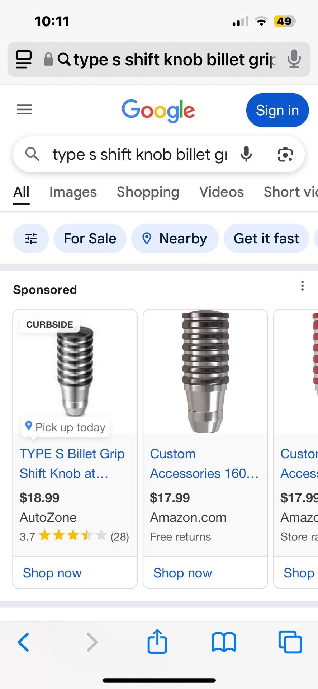Click the blue Sign in button

tap(277, 111)
